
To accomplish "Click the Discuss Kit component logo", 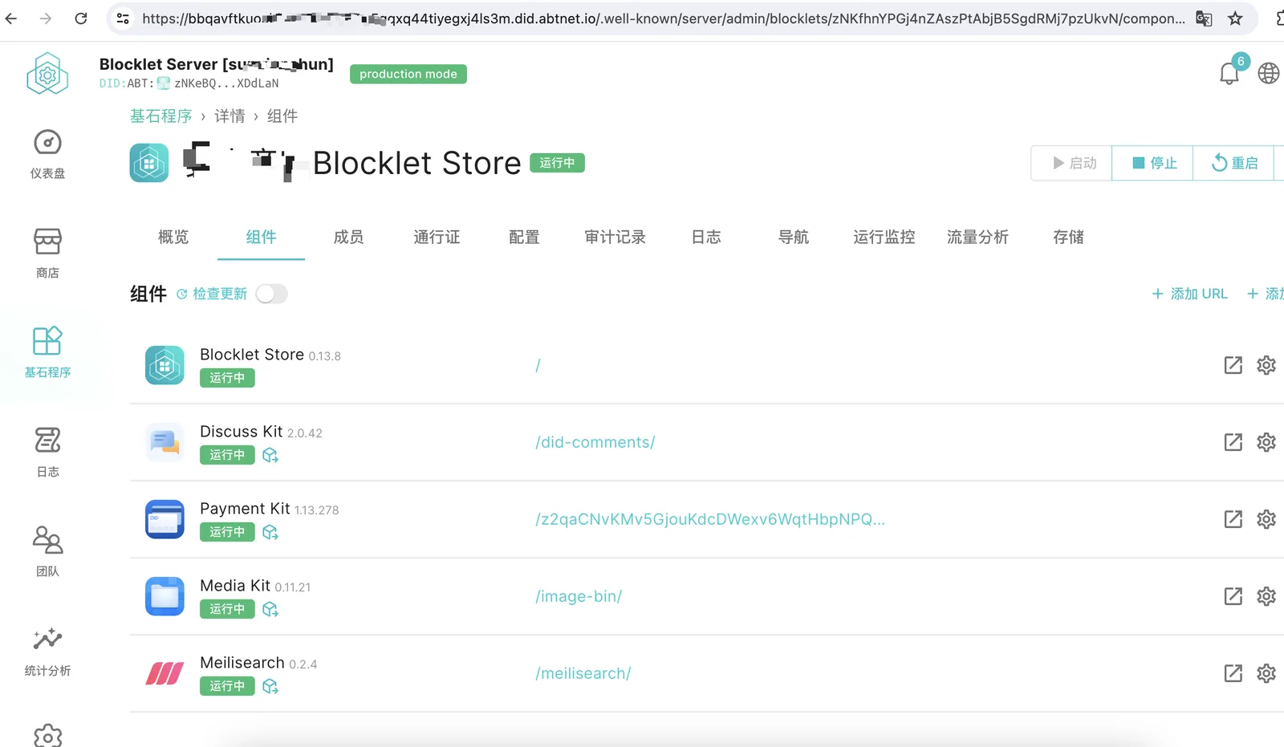I will click(x=165, y=442).
